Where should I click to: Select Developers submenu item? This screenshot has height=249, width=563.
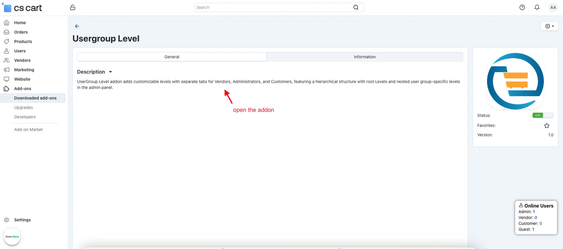(x=25, y=117)
